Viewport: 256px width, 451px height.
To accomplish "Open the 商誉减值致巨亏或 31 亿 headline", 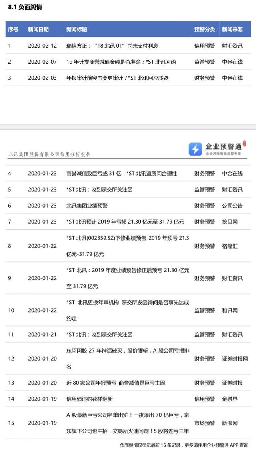I will [x=116, y=174].
